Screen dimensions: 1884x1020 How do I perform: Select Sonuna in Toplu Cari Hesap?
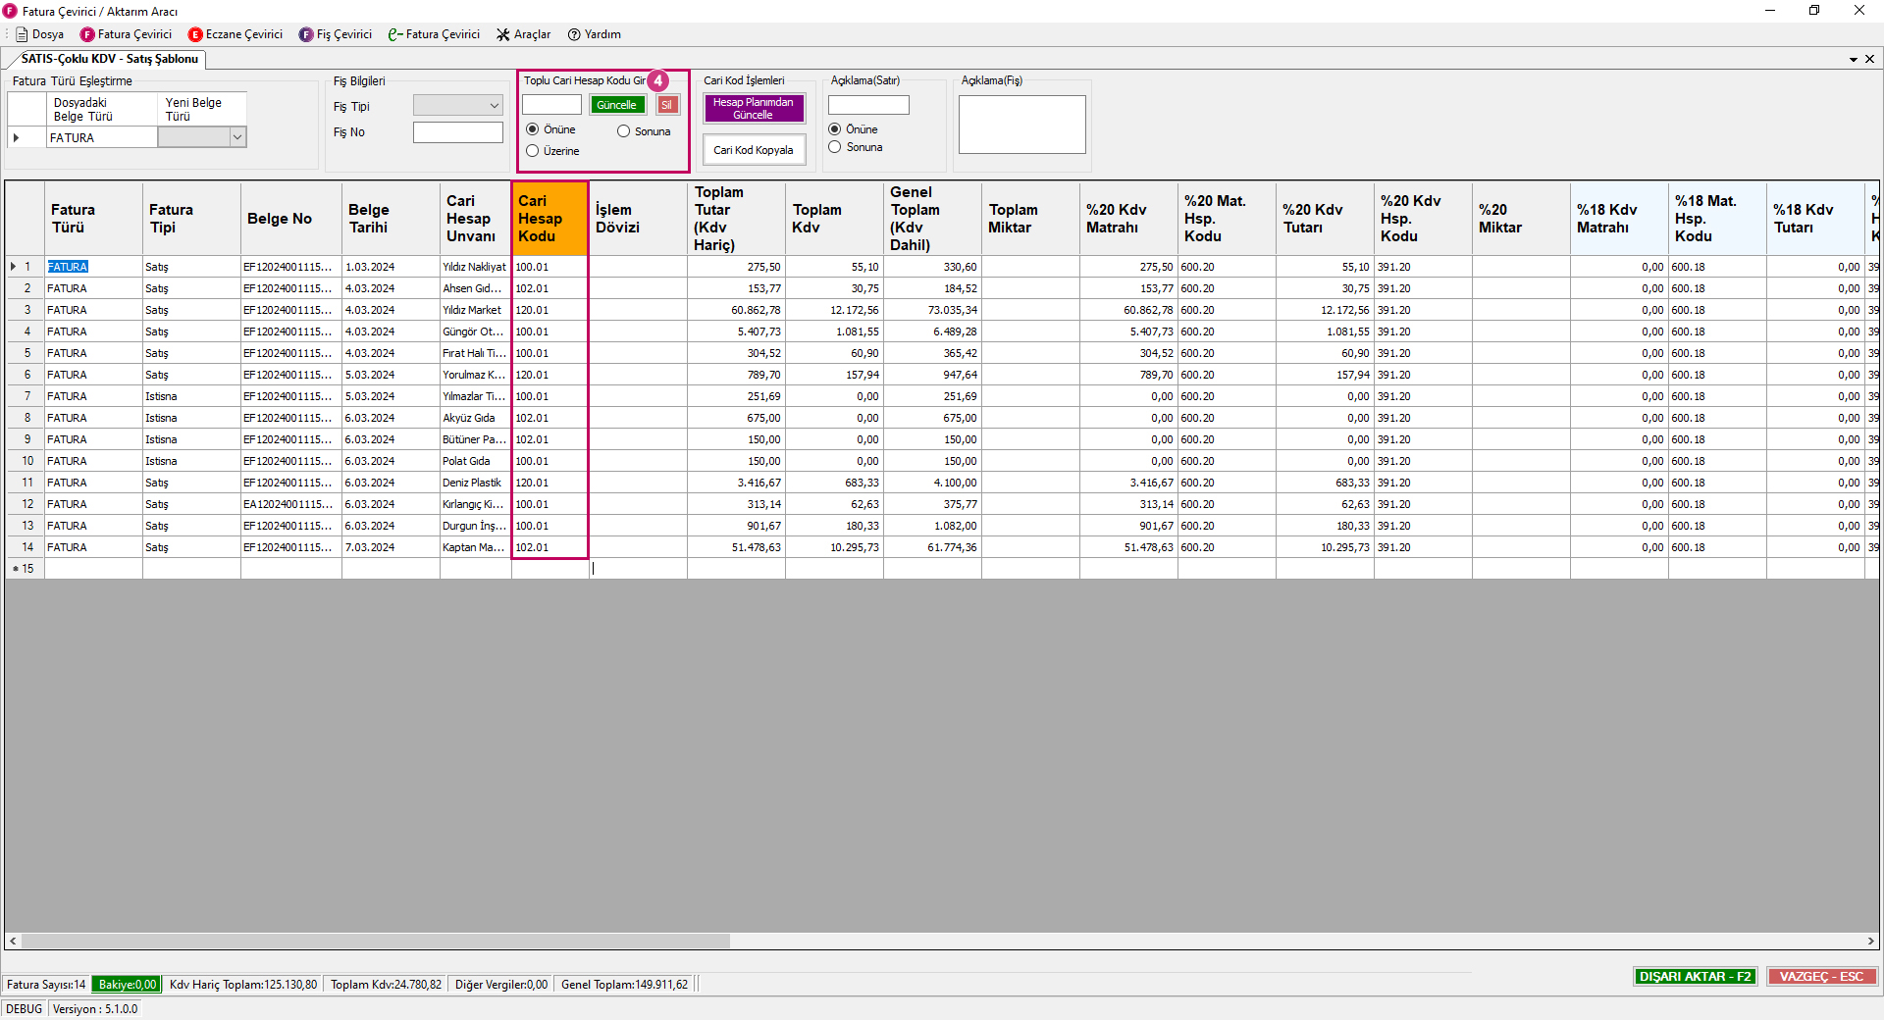tap(624, 131)
